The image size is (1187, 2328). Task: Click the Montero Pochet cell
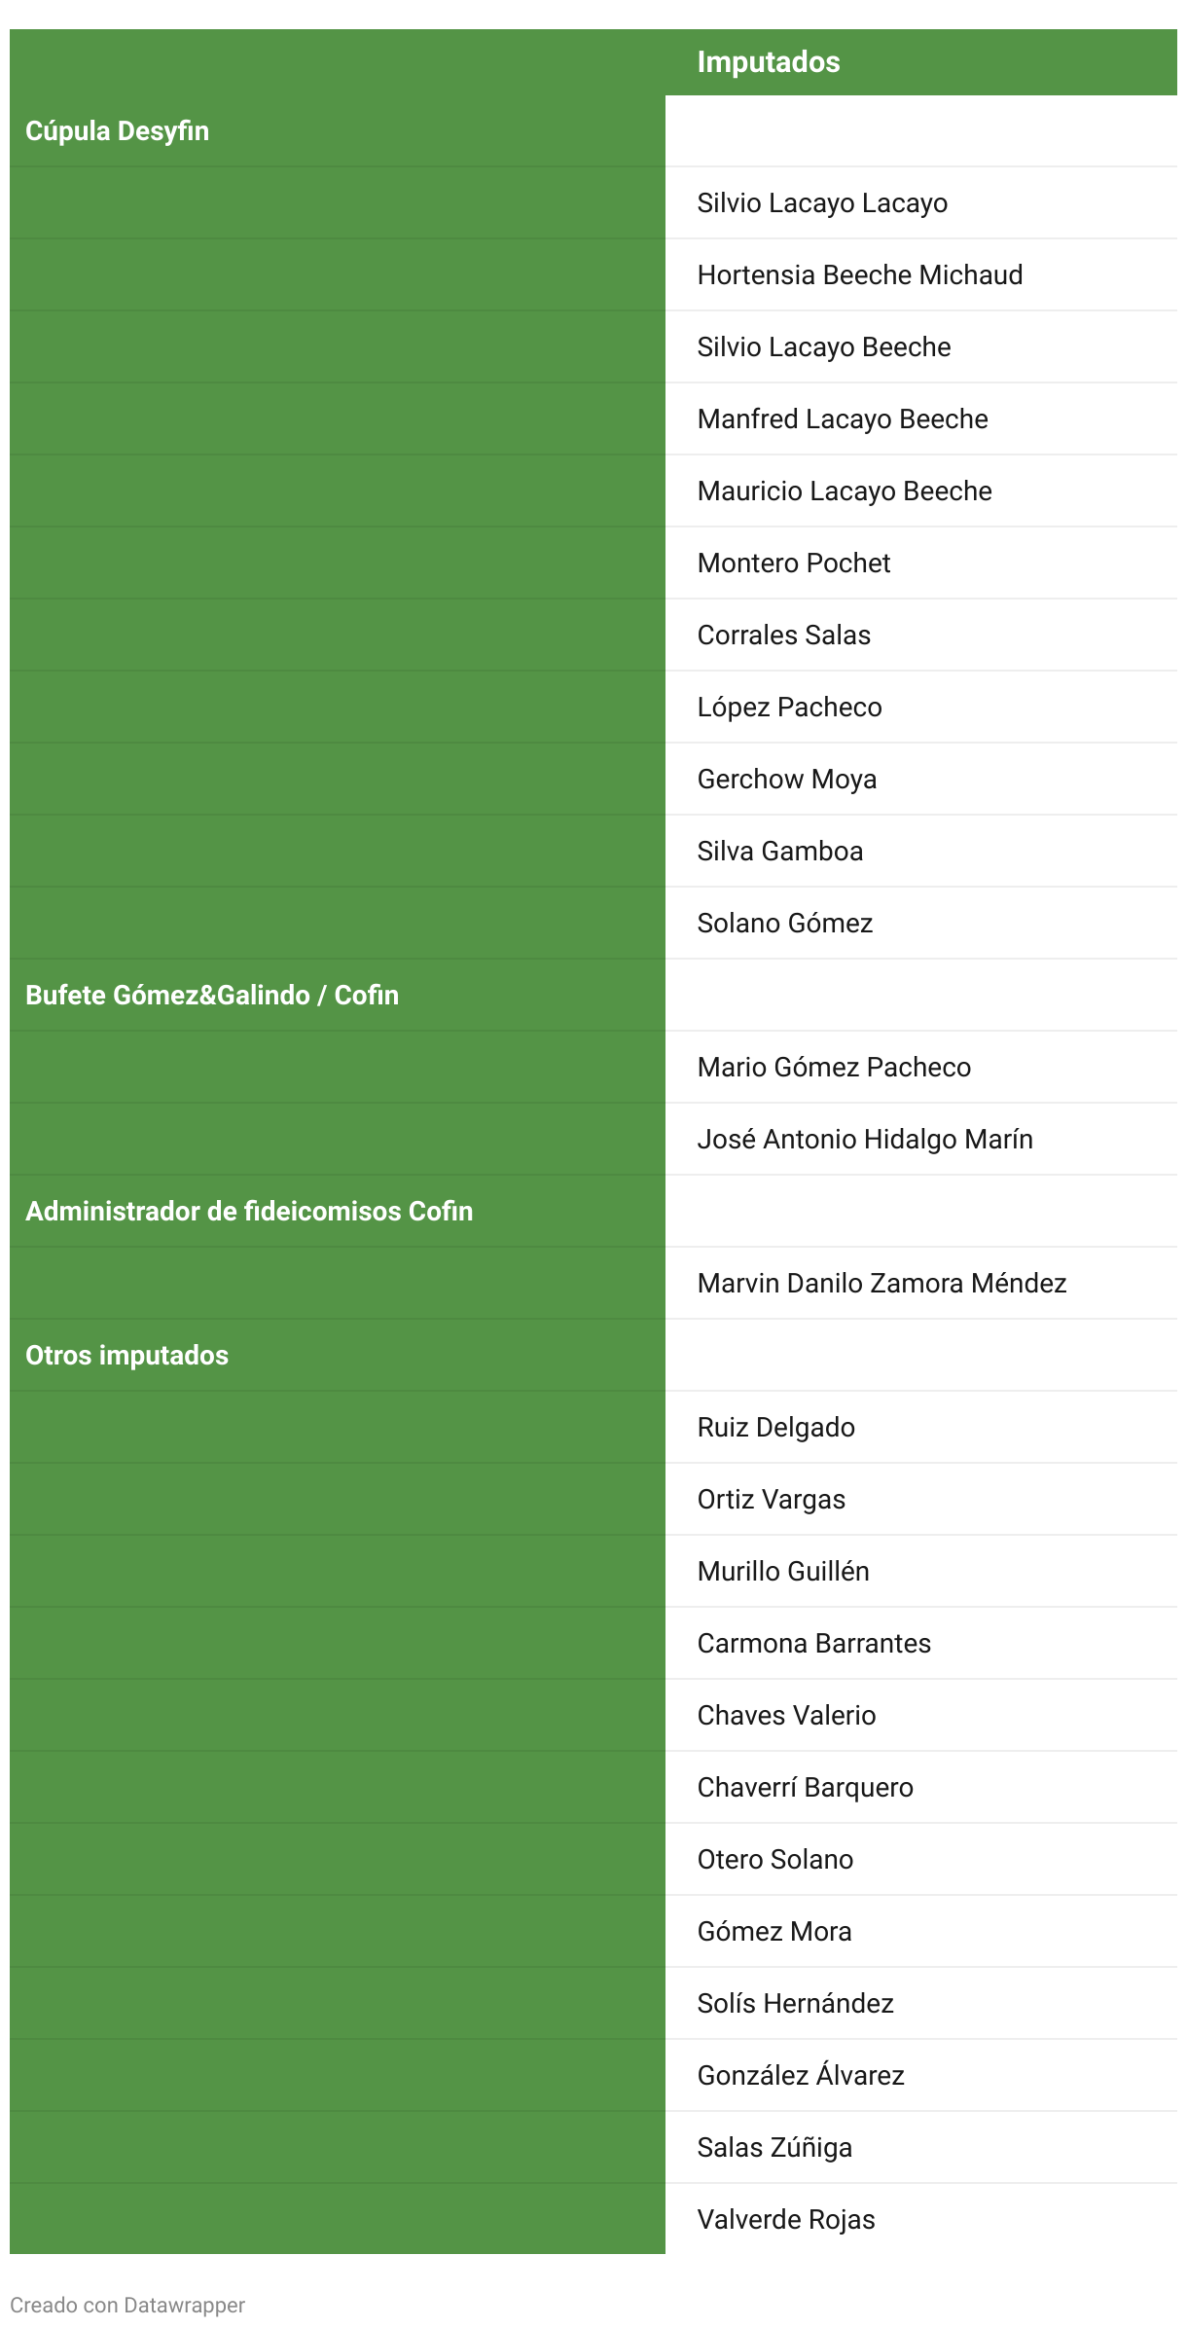tap(793, 564)
